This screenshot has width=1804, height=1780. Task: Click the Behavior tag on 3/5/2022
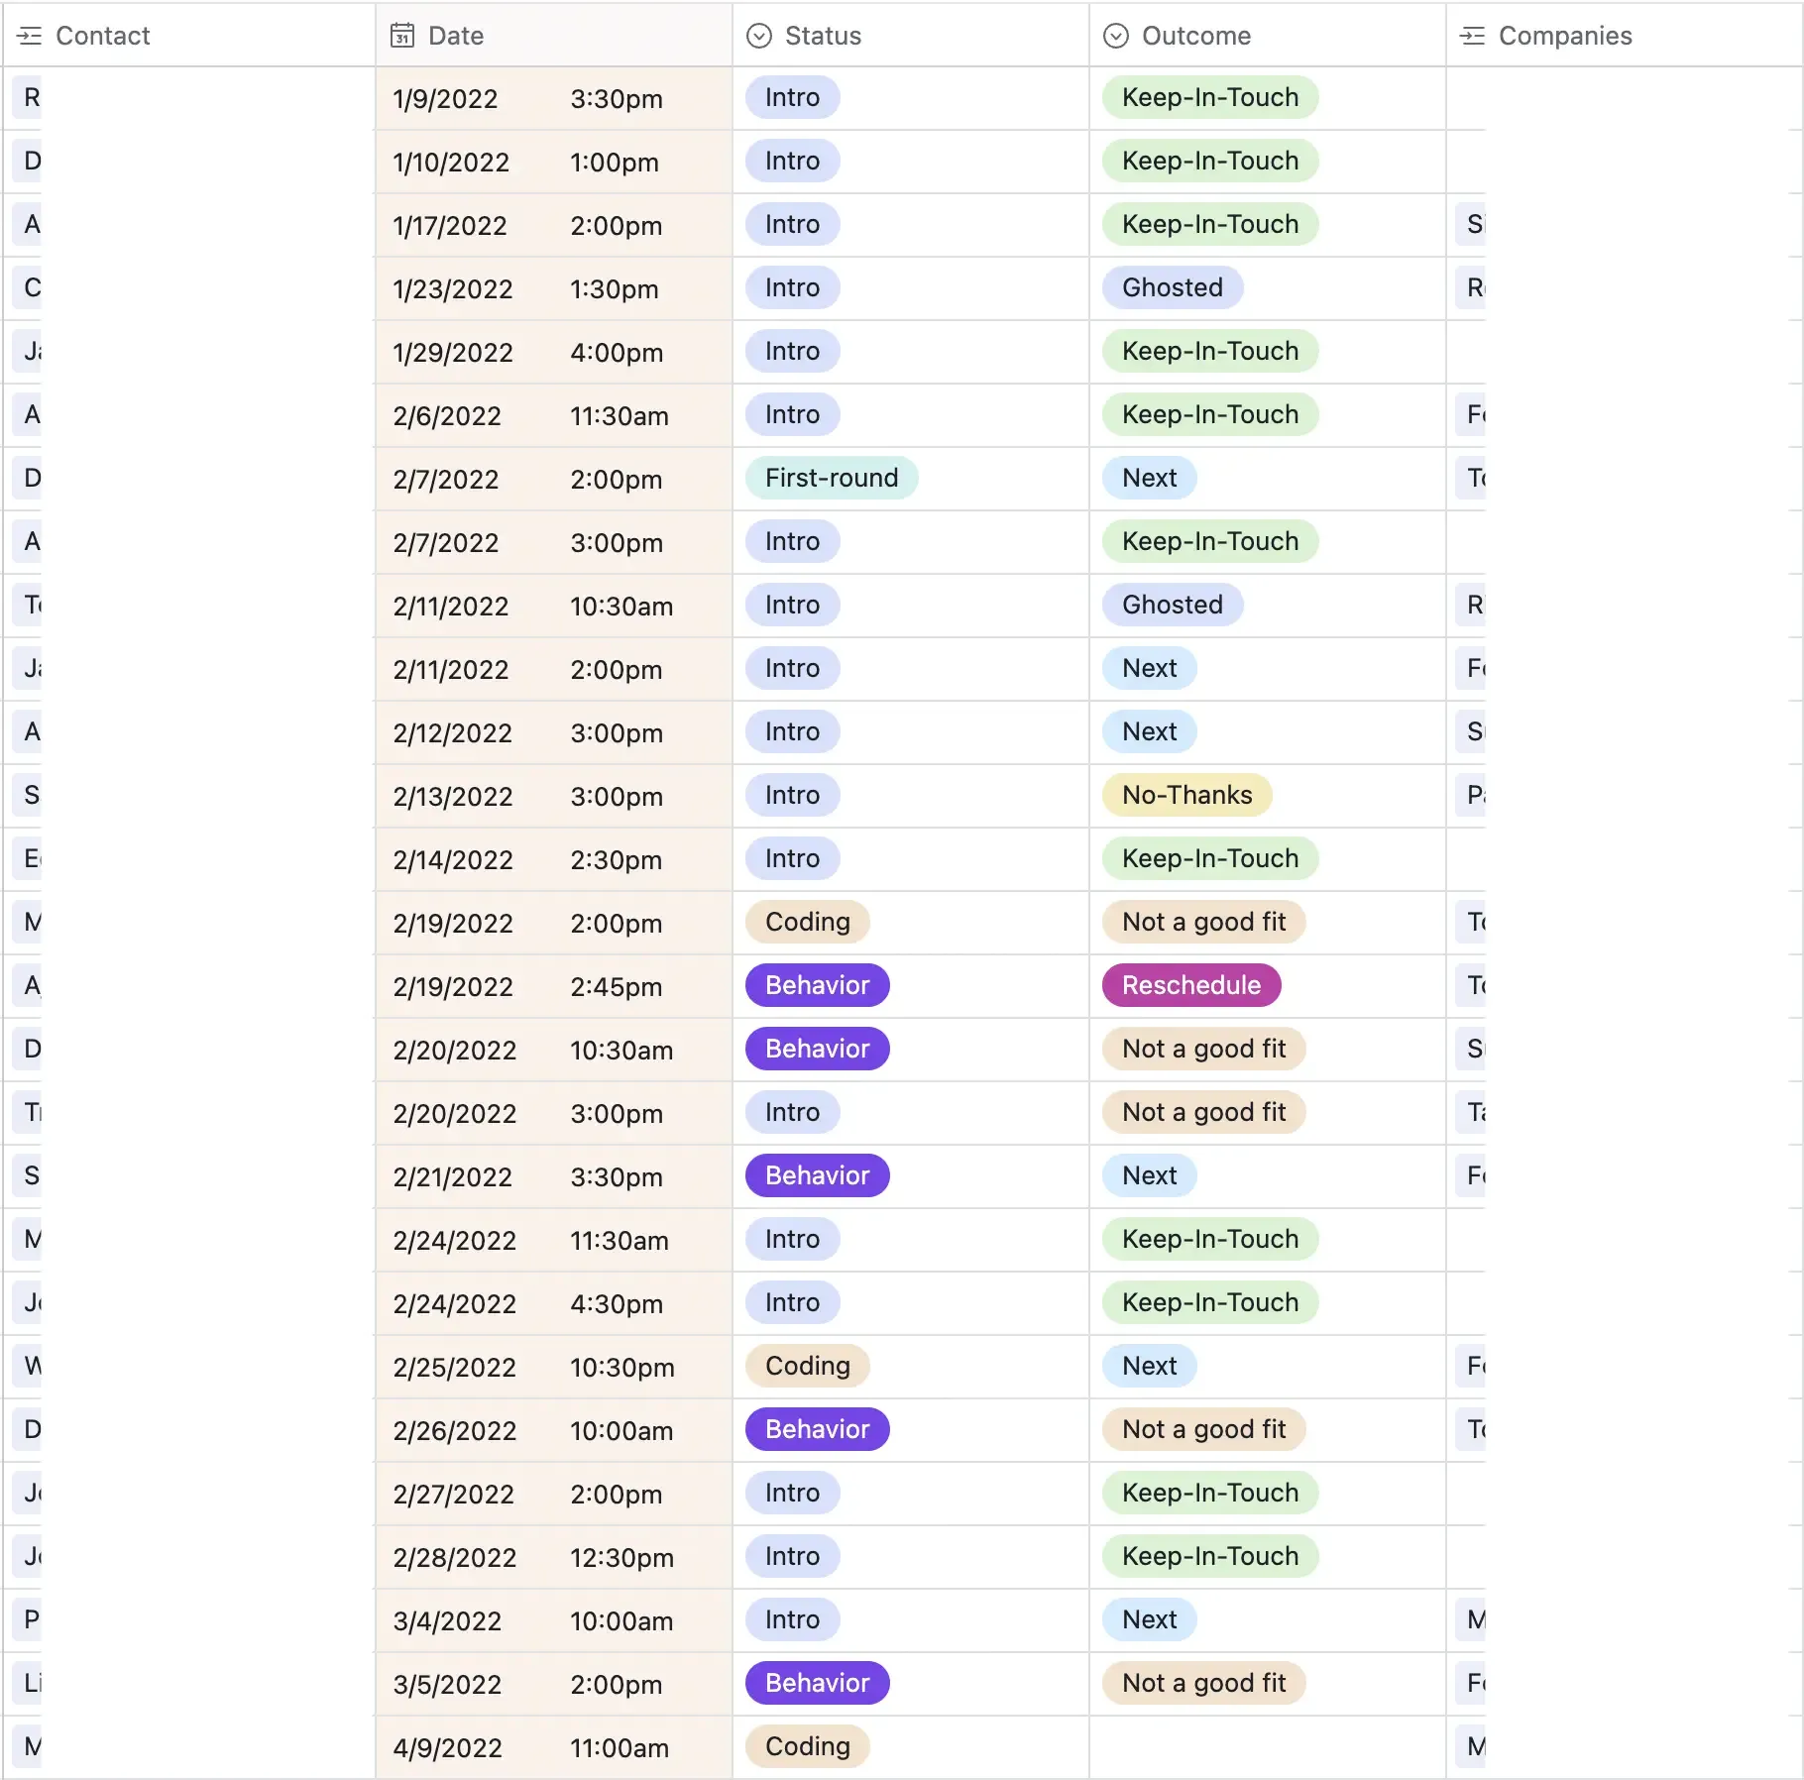pyautogui.click(x=816, y=1684)
